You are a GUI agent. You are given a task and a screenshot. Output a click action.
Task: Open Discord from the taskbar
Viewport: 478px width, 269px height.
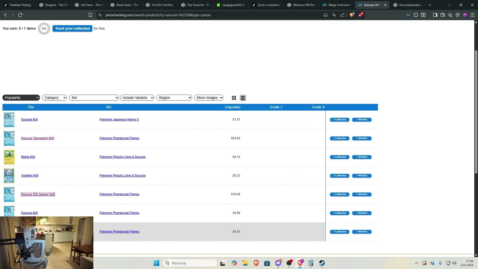278,263
